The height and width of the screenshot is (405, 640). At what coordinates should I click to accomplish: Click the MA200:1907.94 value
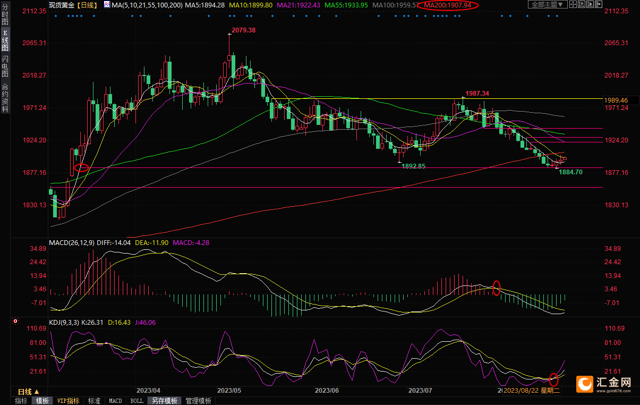click(x=449, y=5)
